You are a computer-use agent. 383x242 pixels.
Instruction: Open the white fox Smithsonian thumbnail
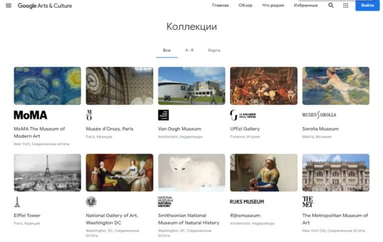click(191, 173)
